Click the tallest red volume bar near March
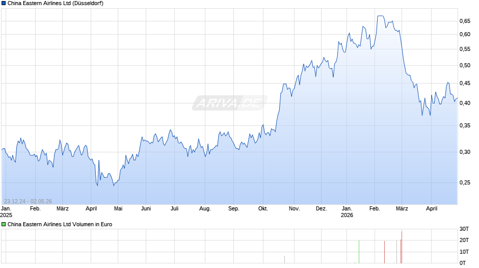 [x=402, y=247]
